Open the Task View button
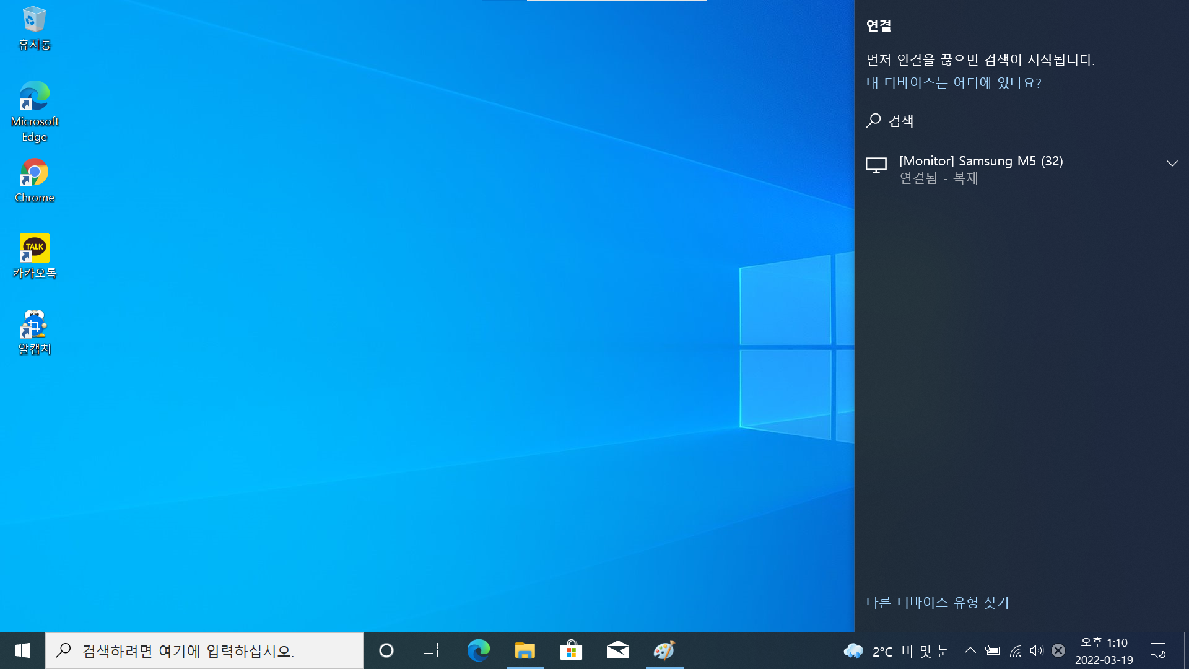 coord(430,650)
